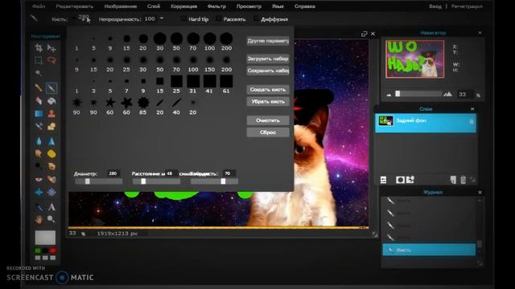Click the Создать кисть button
Viewport: 515px width, 289px height.
(268, 89)
